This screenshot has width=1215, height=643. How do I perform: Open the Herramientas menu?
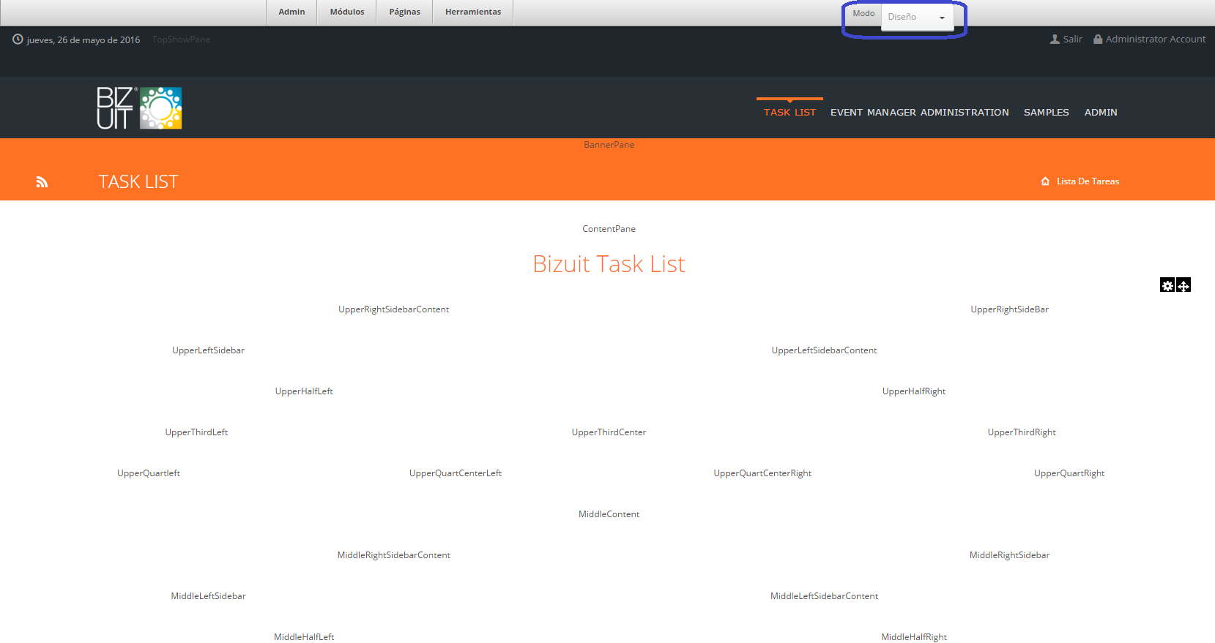[x=473, y=12]
